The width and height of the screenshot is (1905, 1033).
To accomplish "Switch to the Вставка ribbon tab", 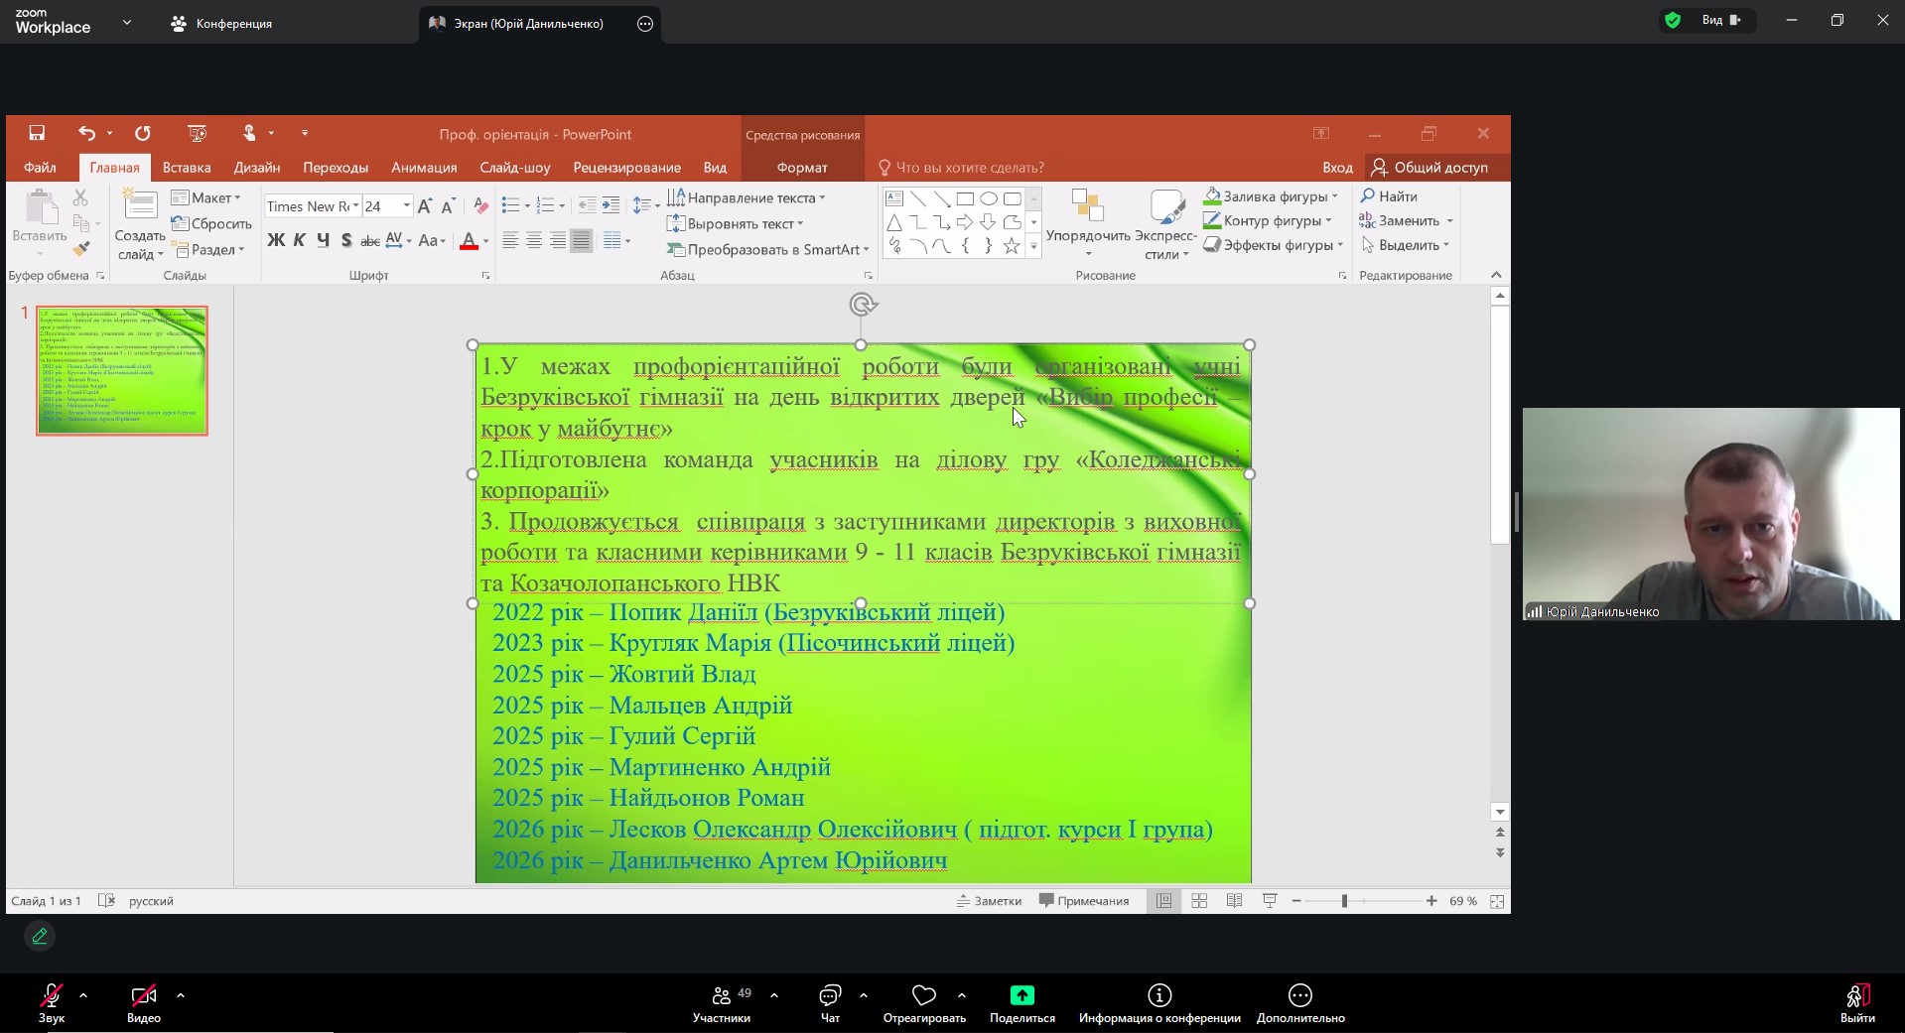I will (187, 168).
